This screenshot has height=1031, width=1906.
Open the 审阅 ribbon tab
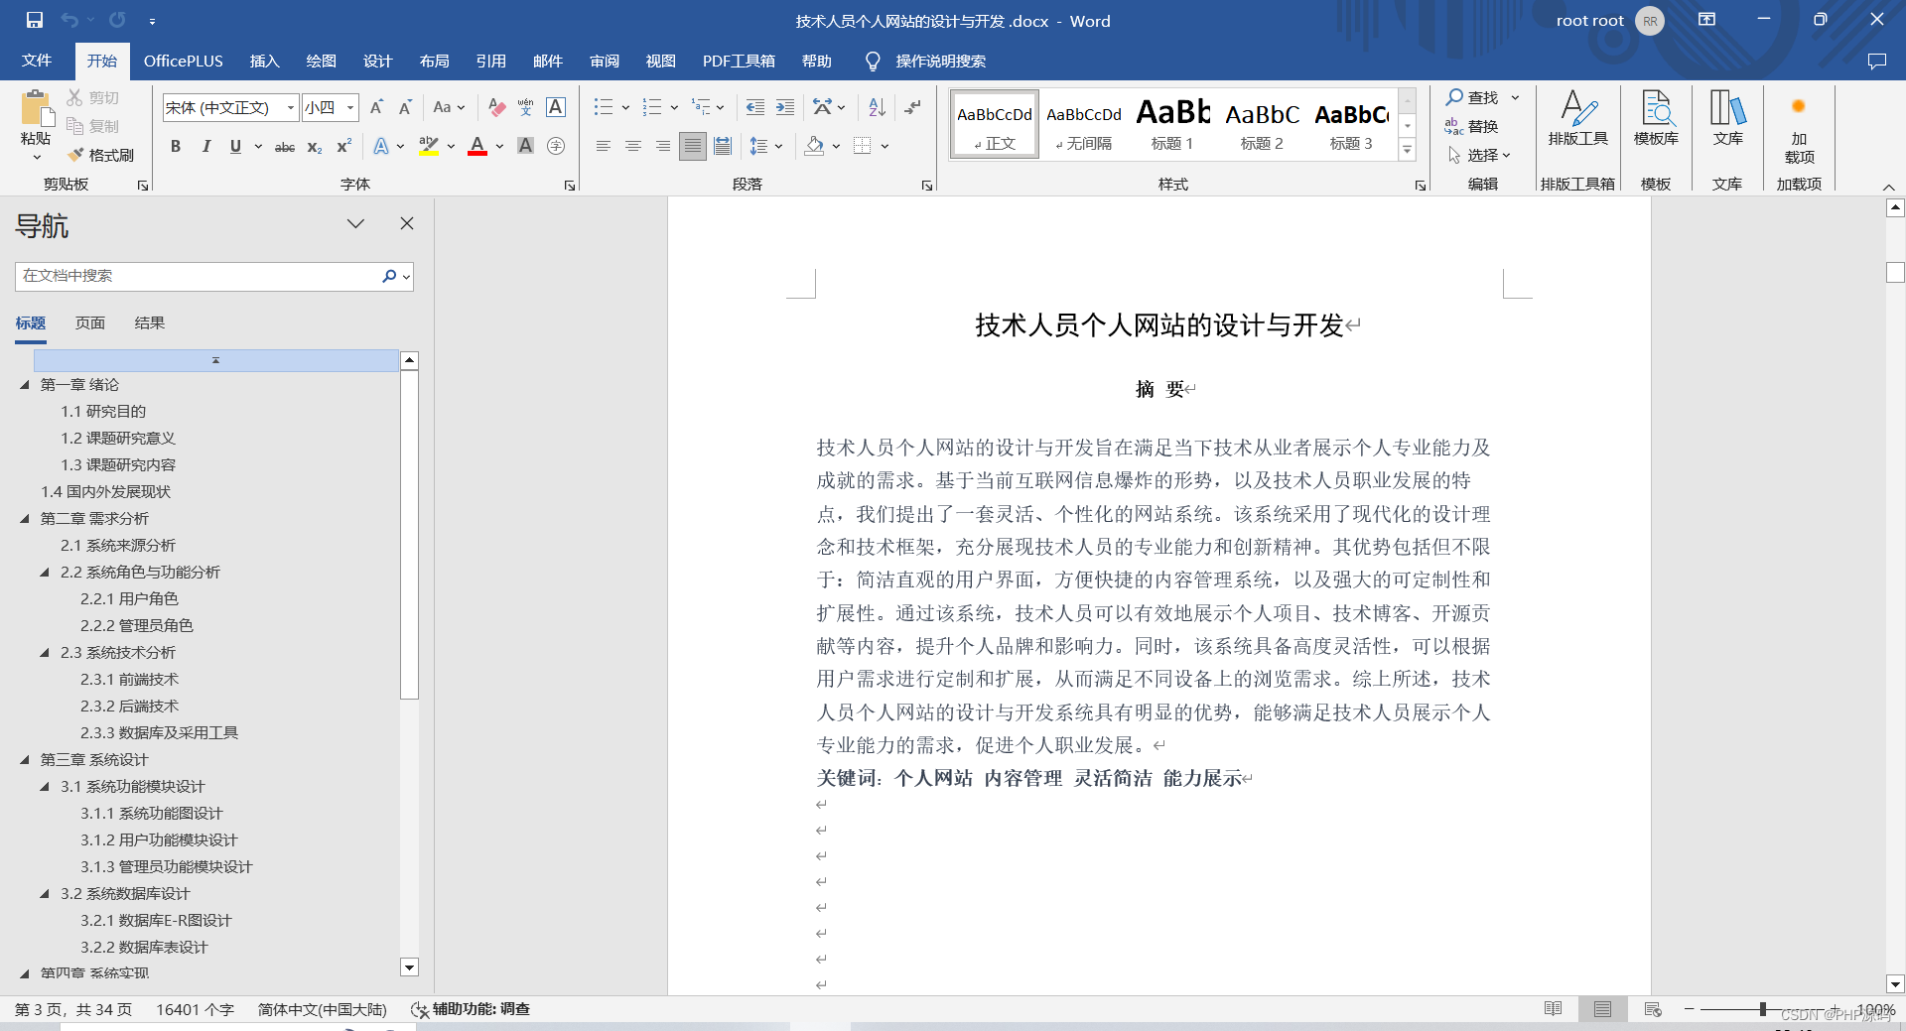604,61
